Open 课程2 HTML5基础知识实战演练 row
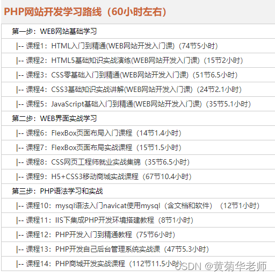Image resolution: width=275 pixels, height=277 pixels. [138, 60]
